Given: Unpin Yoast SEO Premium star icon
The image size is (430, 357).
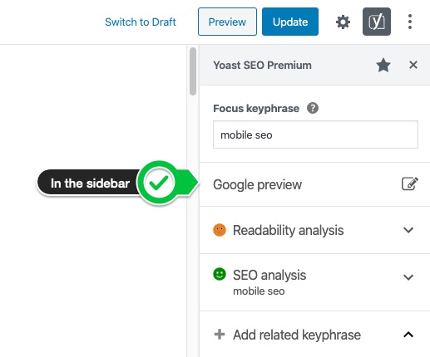Looking at the screenshot, I should pos(383,65).
